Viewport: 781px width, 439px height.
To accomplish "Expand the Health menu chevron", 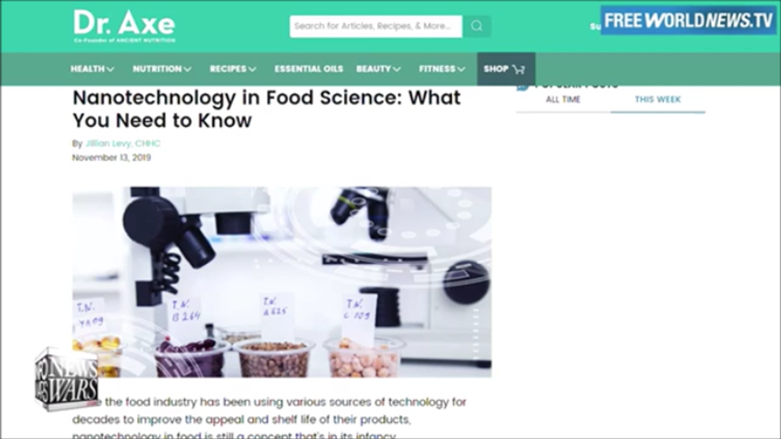I will point(110,69).
